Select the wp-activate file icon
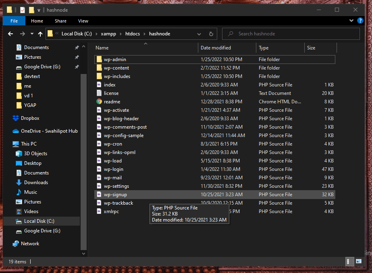This screenshot has width=372, height=273. point(99,110)
